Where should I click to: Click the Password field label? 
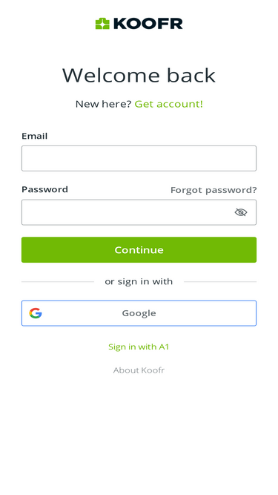(44, 189)
